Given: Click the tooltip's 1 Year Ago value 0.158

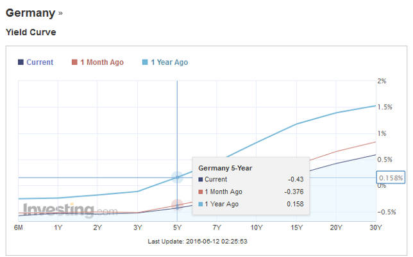Looking at the screenshot, I should [x=294, y=204].
